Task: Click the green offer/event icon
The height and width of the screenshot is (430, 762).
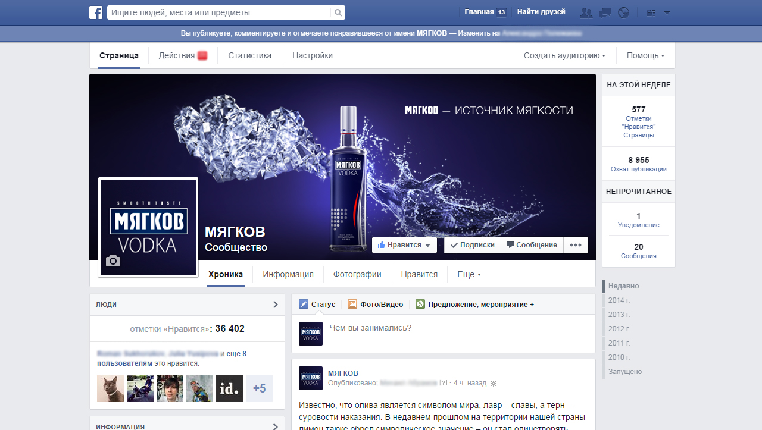Action: coord(420,304)
